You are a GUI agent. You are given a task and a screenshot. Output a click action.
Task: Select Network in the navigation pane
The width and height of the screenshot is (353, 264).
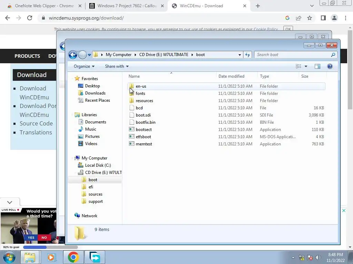89,216
